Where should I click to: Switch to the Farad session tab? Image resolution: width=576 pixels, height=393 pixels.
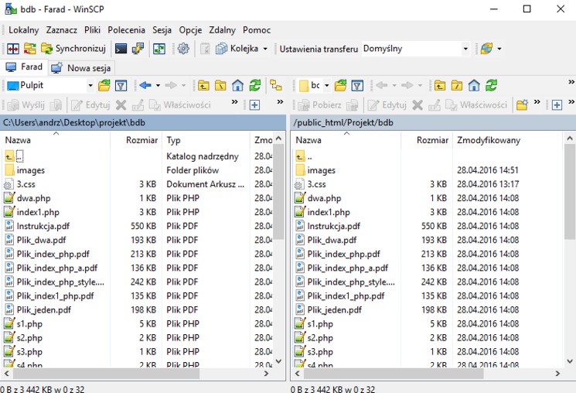point(24,67)
